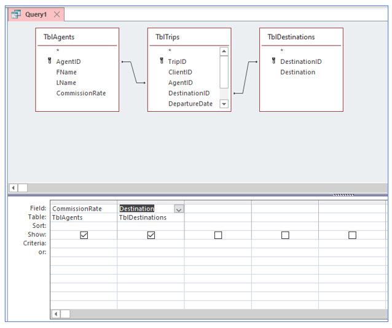
Task: Click the Query1 tab icon
Action: click(16, 14)
